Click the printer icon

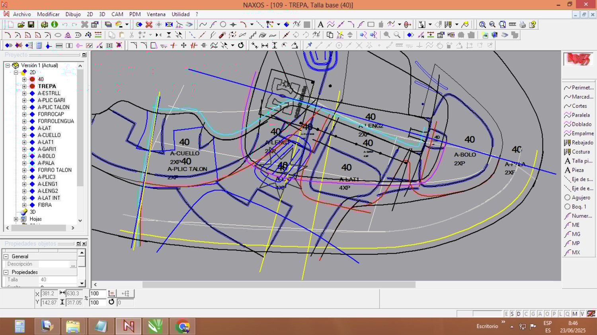[523, 25]
